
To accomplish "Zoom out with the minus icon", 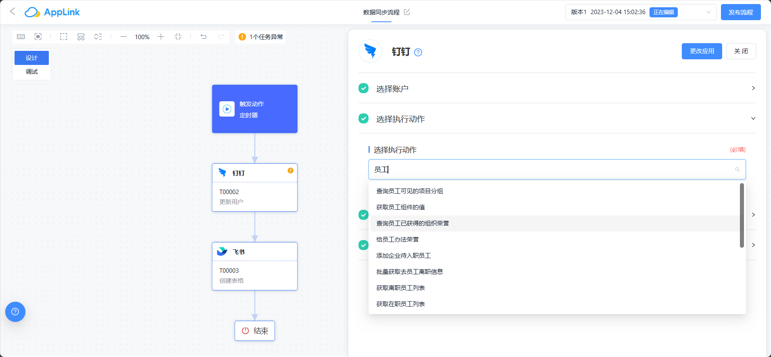I will point(124,37).
